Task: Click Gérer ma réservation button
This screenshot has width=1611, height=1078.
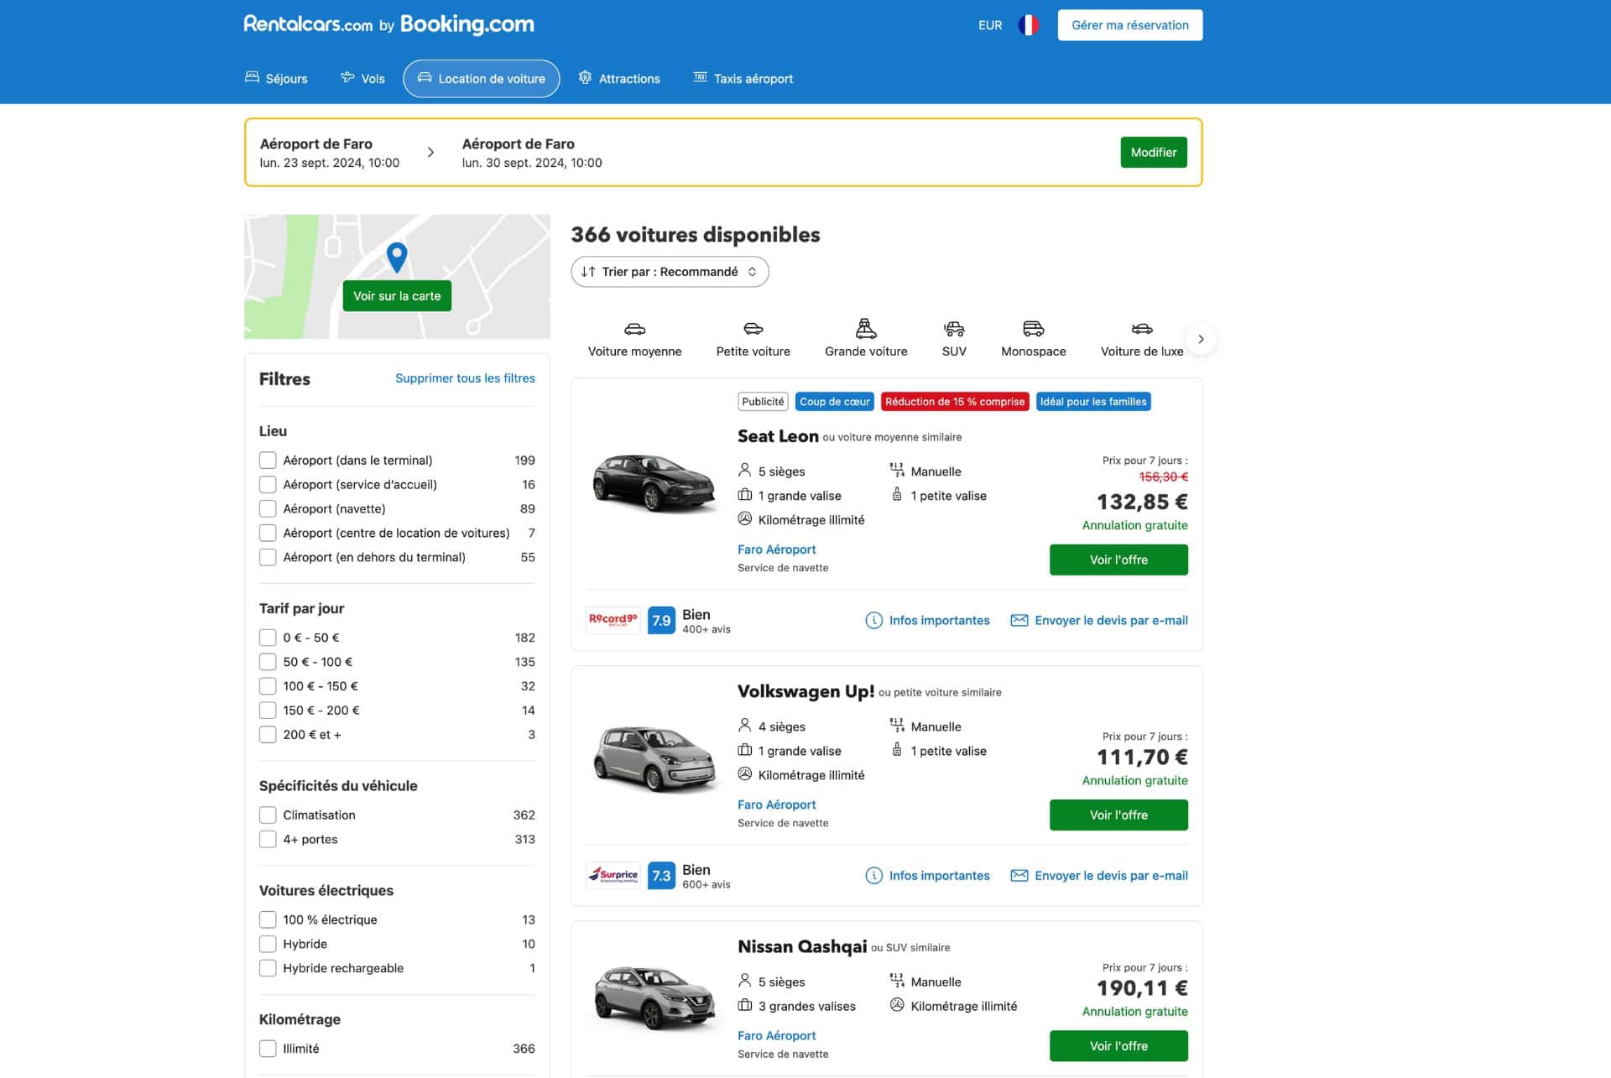Action: coord(1129,25)
